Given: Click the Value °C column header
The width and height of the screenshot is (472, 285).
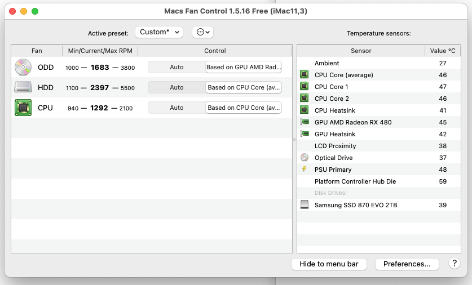Looking at the screenshot, I should click(x=443, y=51).
